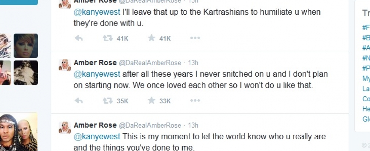Reply to the "never snitched" tweet

(79, 101)
